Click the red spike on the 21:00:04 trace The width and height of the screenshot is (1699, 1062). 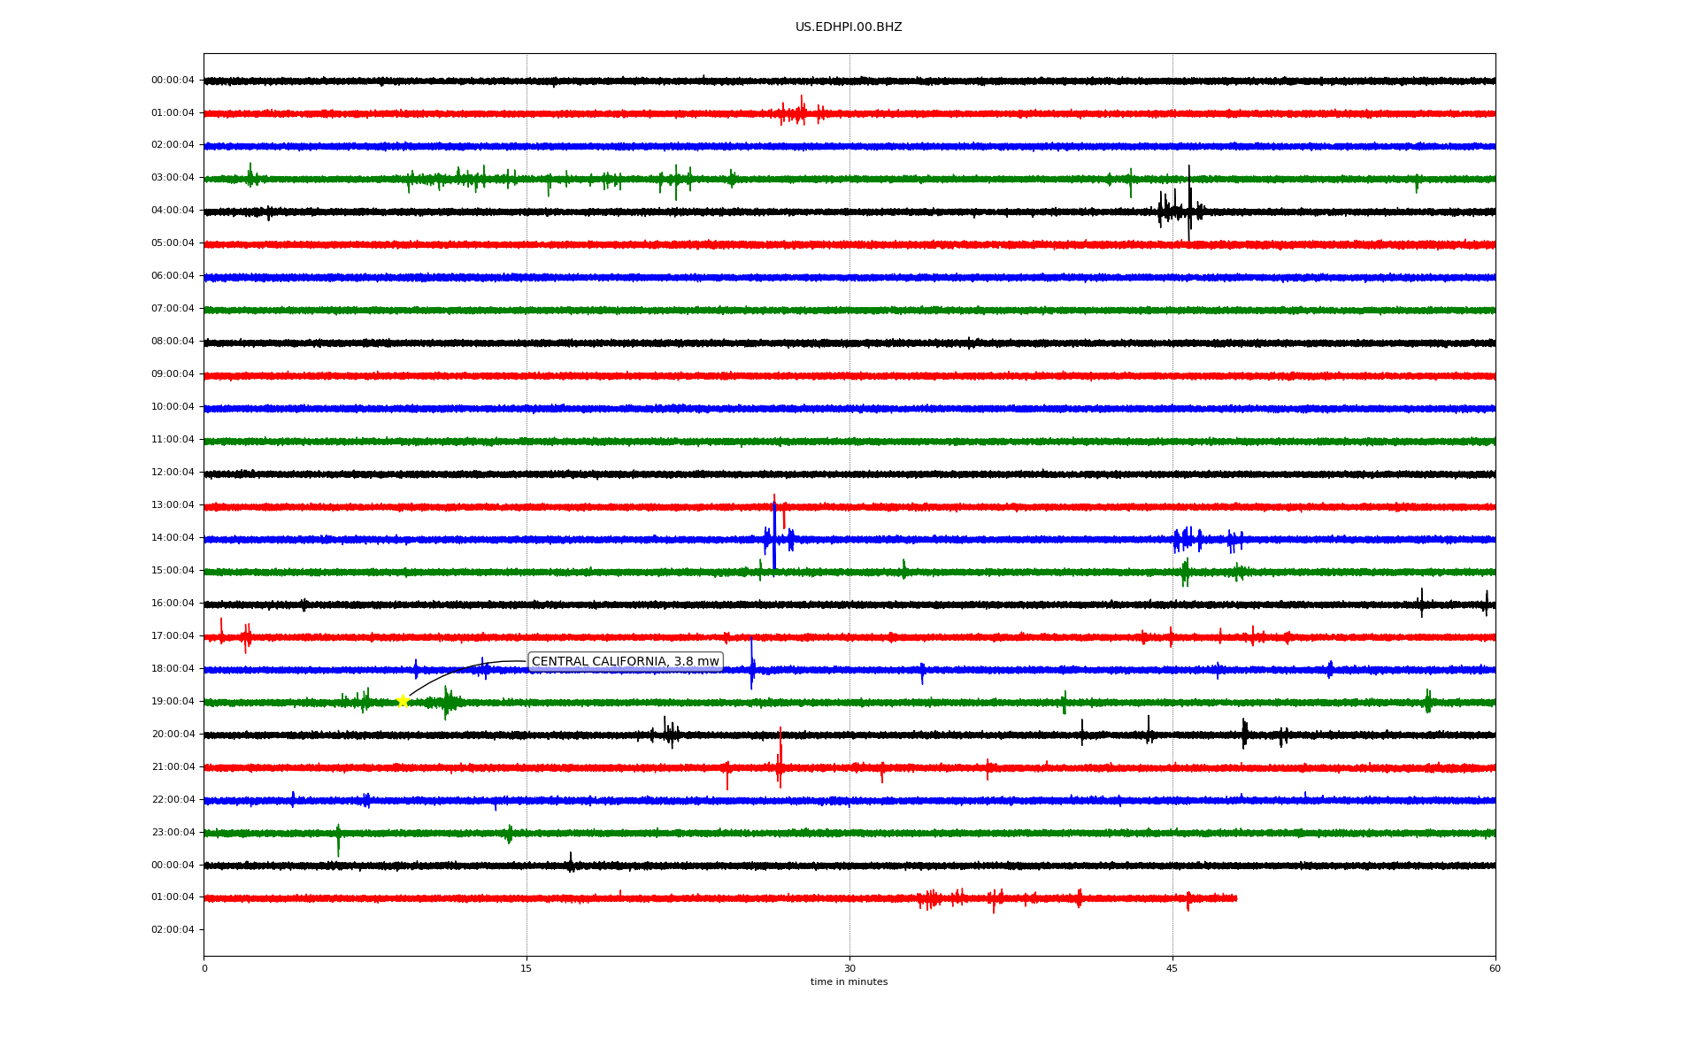pos(780,758)
